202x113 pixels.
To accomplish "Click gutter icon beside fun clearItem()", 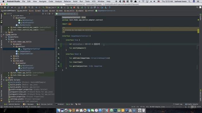I will coord(59,62).
